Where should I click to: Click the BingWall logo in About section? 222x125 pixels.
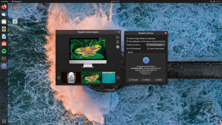[x=146, y=60]
